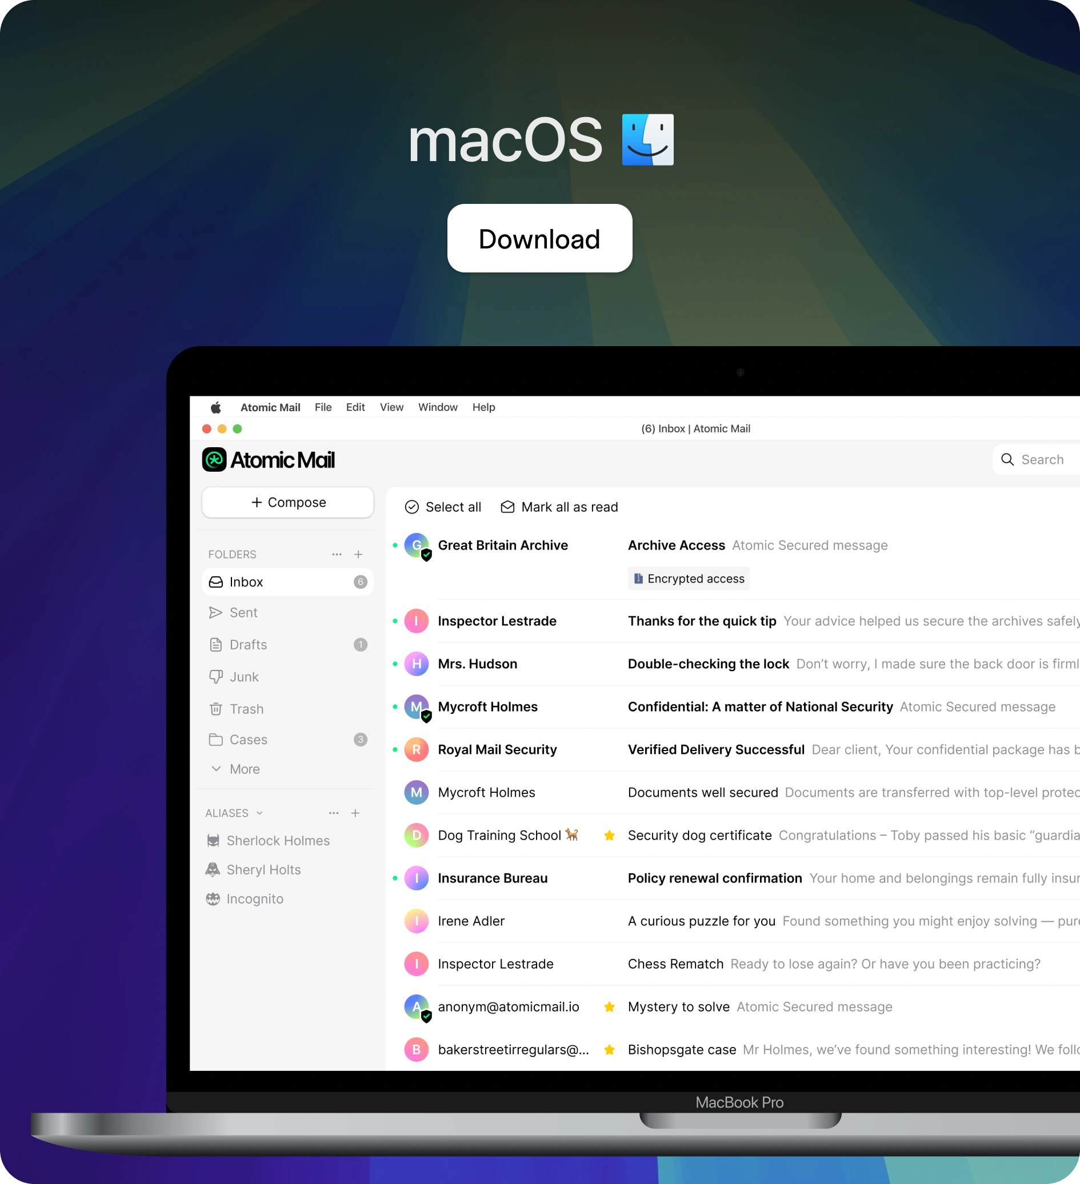Click the Finder icon next to macOS
The image size is (1080, 1184).
click(x=647, y=140)
